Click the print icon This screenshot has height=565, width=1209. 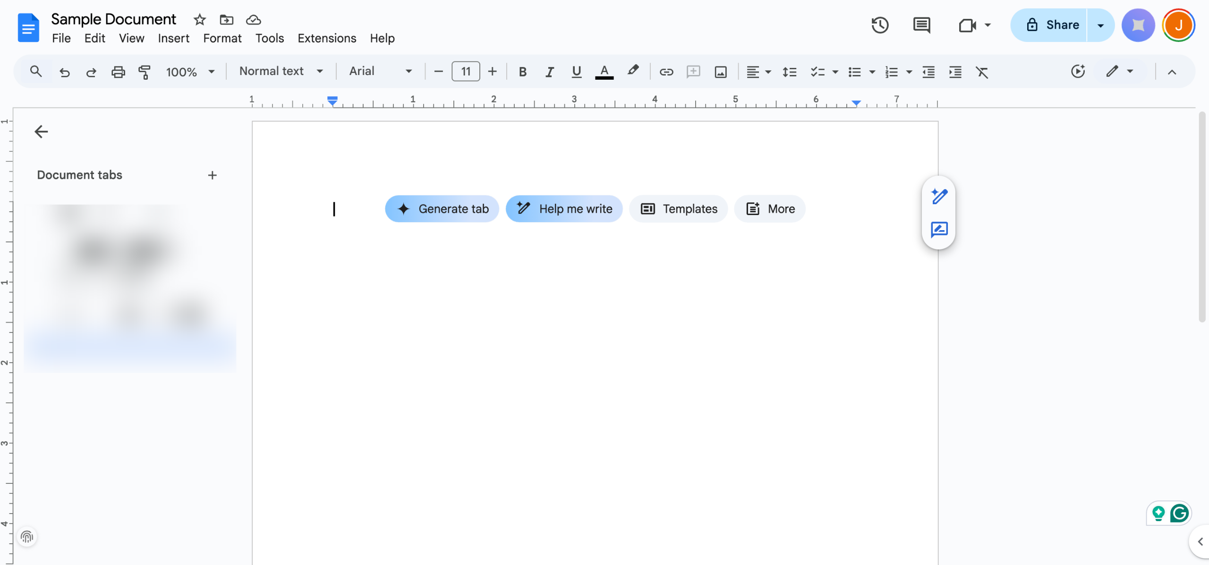[x=118, y=72]
